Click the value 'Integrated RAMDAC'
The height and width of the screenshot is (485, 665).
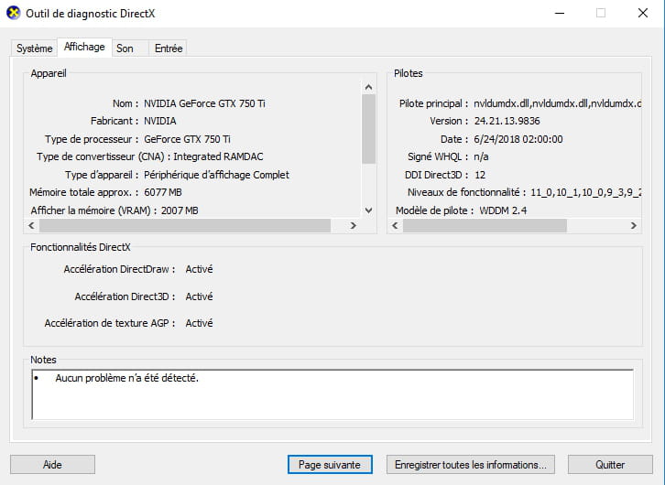[218, 156]
